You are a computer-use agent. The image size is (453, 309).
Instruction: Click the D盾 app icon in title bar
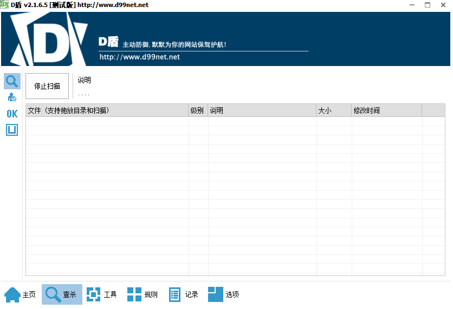[x=4, y=4]
